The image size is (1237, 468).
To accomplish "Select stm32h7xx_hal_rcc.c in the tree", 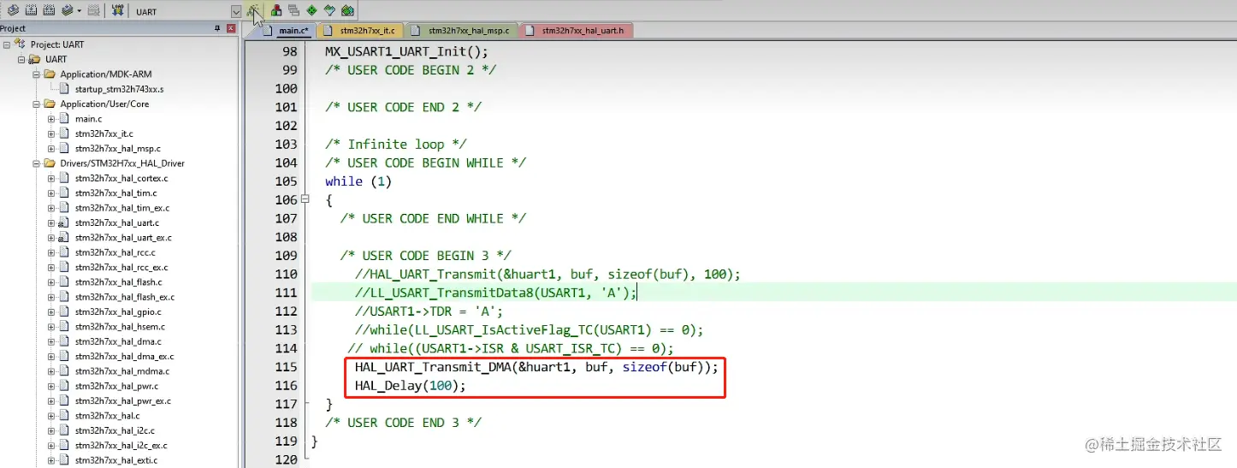I will [115, 252].
